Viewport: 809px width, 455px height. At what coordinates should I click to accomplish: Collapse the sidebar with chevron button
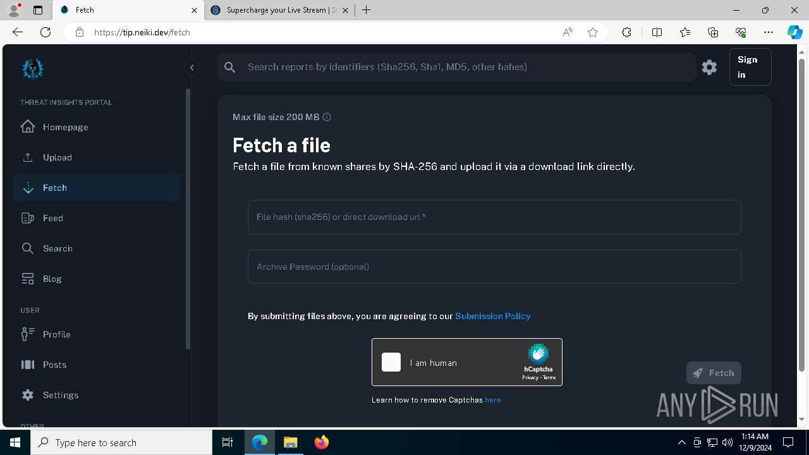pos(192,68)
